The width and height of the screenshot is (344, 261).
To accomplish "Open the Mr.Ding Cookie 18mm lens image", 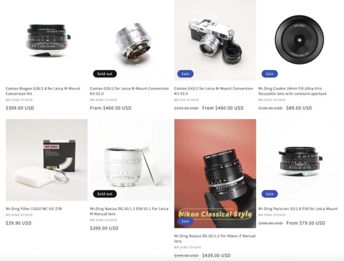I will tap(299, 40).
